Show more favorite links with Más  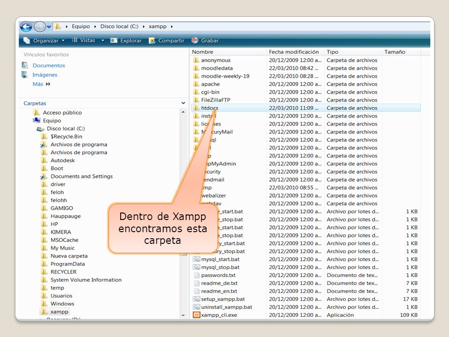pos(41,84)
